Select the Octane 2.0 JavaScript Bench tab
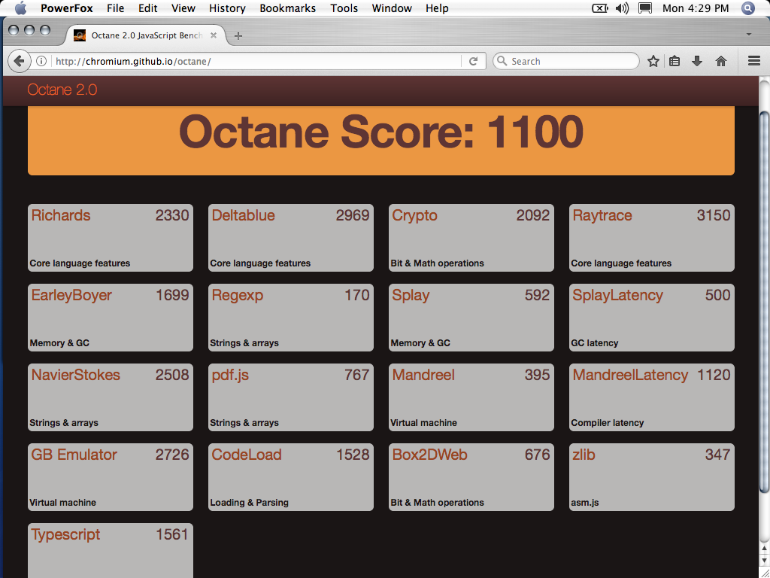This screenshot has width=770, height=578. tap(147, 35)
